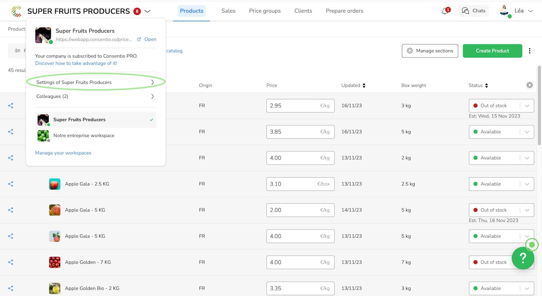Sort by the Status column arrows
The width and height of the screenshot is (542, 296).
tap(486, 85)
